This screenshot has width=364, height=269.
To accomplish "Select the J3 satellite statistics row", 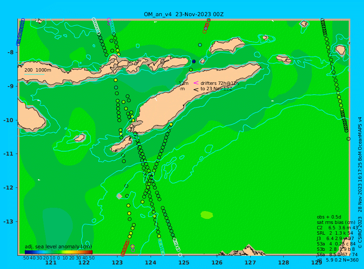I will click(335, 238).
